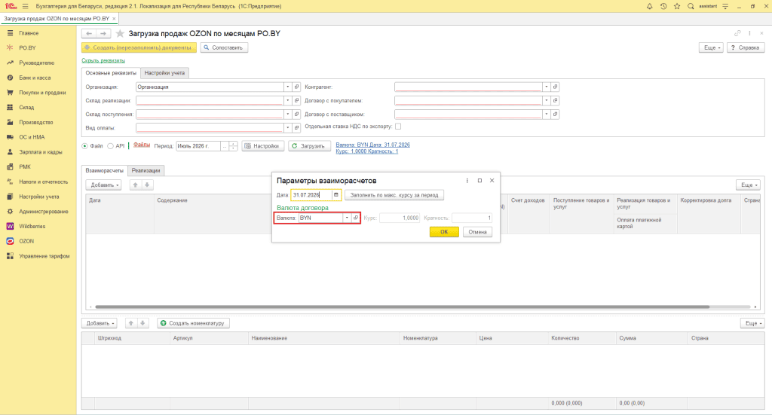772x415 pixels.
Task: Expand the Склад поступления dropdown
Action: click(x=287, y=114)
